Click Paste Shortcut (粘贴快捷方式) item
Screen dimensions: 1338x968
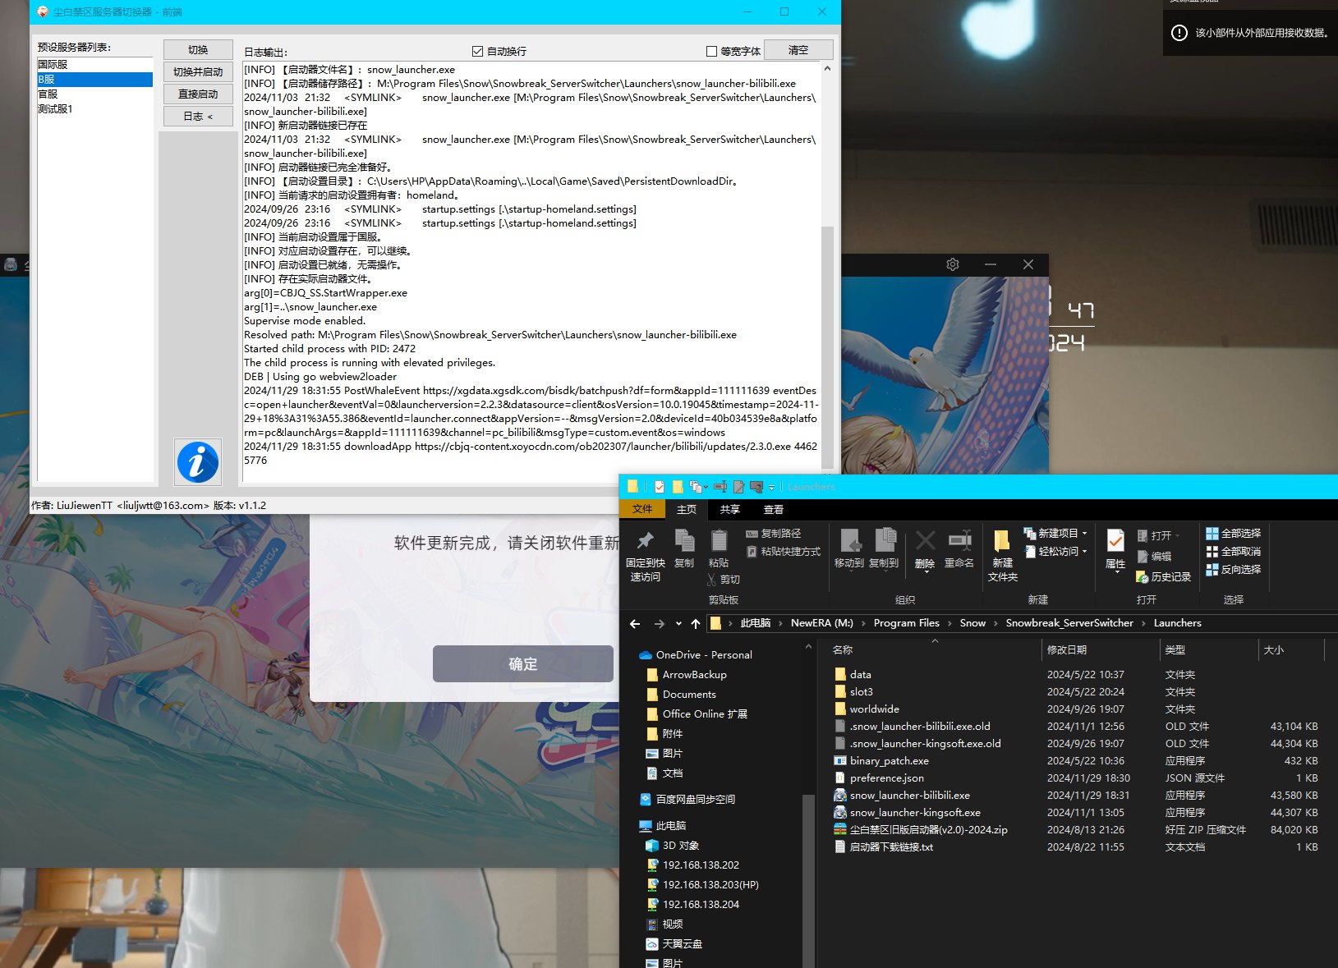point(784,552)
